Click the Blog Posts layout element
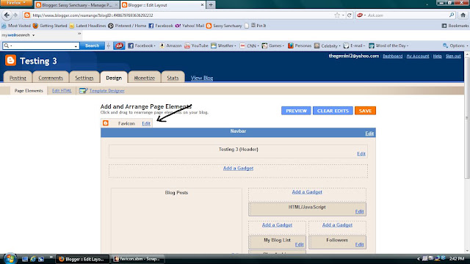 (x=176, y=220)
